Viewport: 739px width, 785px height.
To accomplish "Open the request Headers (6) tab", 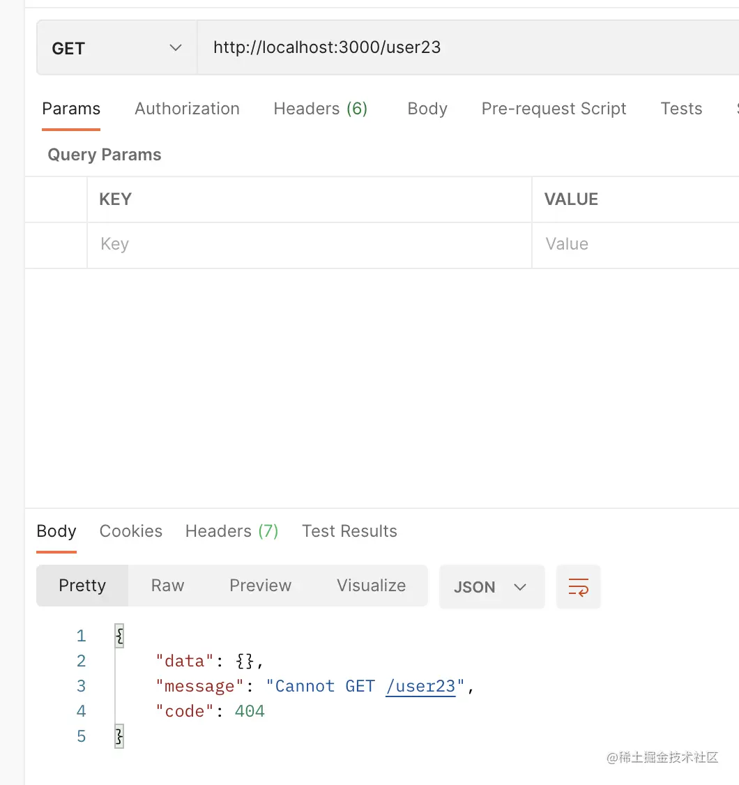I will tap(320, 109).
